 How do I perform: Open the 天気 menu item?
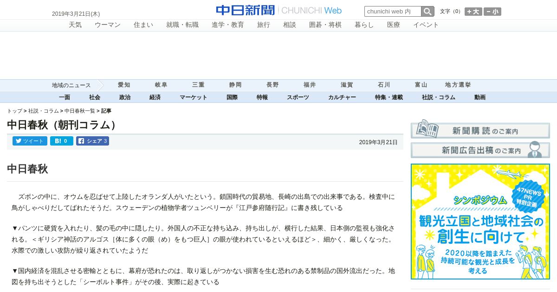point(75,25)
